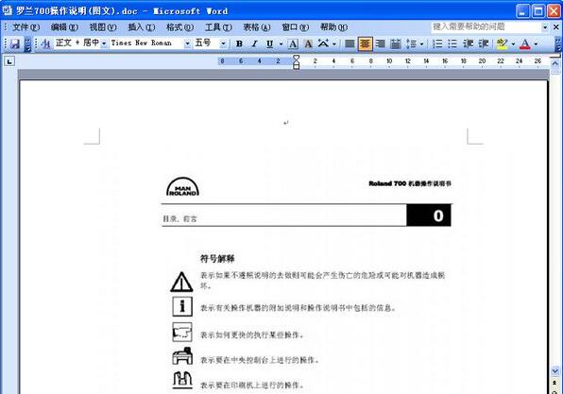Viewport: 563px width, 394px height.
Task: Open the help question box dropdown arrow
Action: click(545, 27)
